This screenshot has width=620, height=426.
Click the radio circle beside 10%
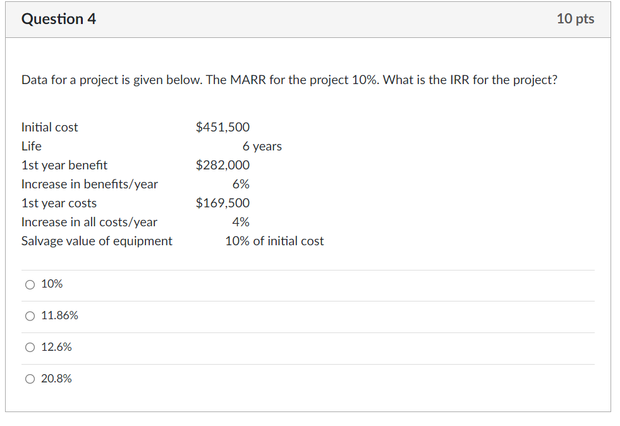point(30,284)
